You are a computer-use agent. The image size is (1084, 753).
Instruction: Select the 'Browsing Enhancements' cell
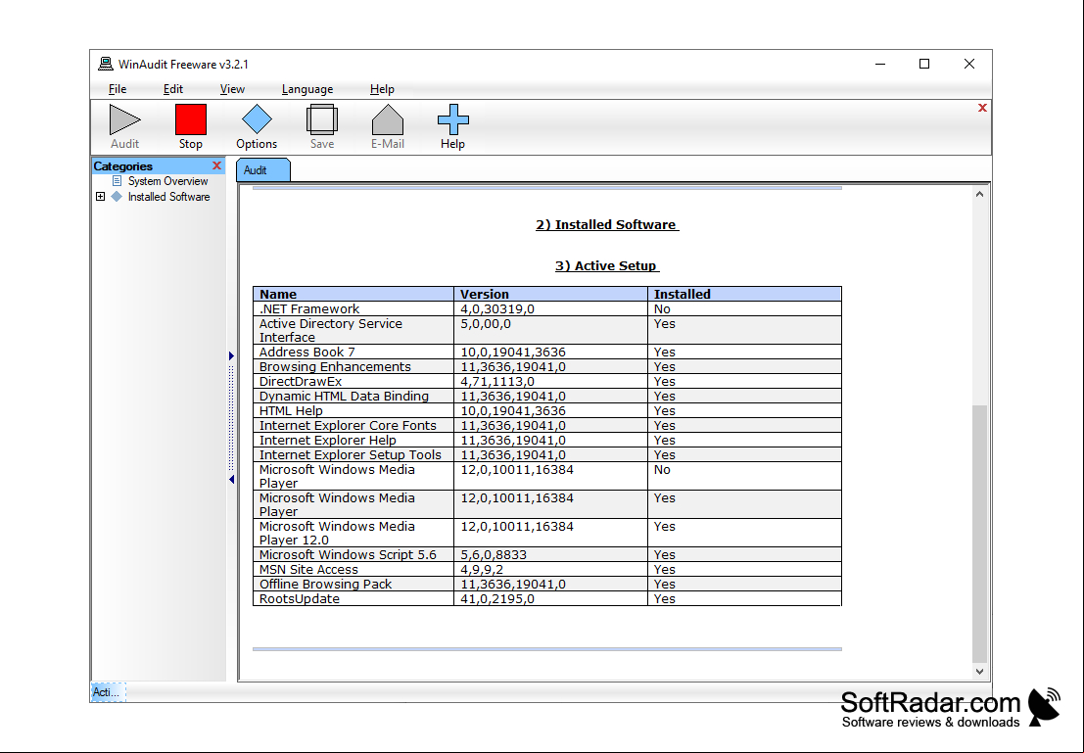click(x=353, y=367)
